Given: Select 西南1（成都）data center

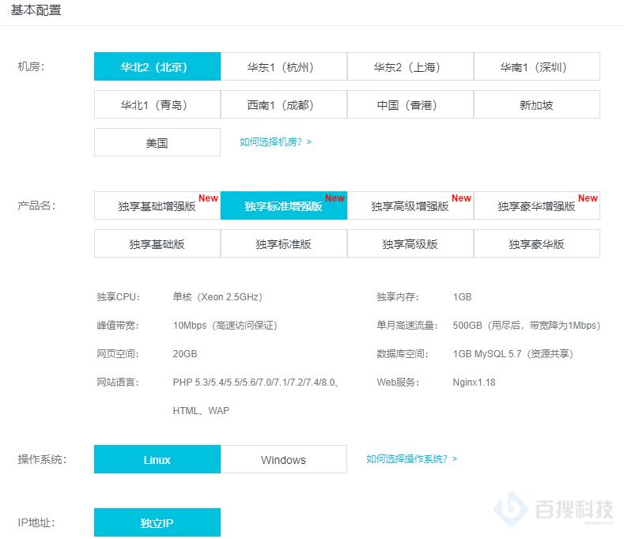Looking at the screenshot, I should point(284,104).
